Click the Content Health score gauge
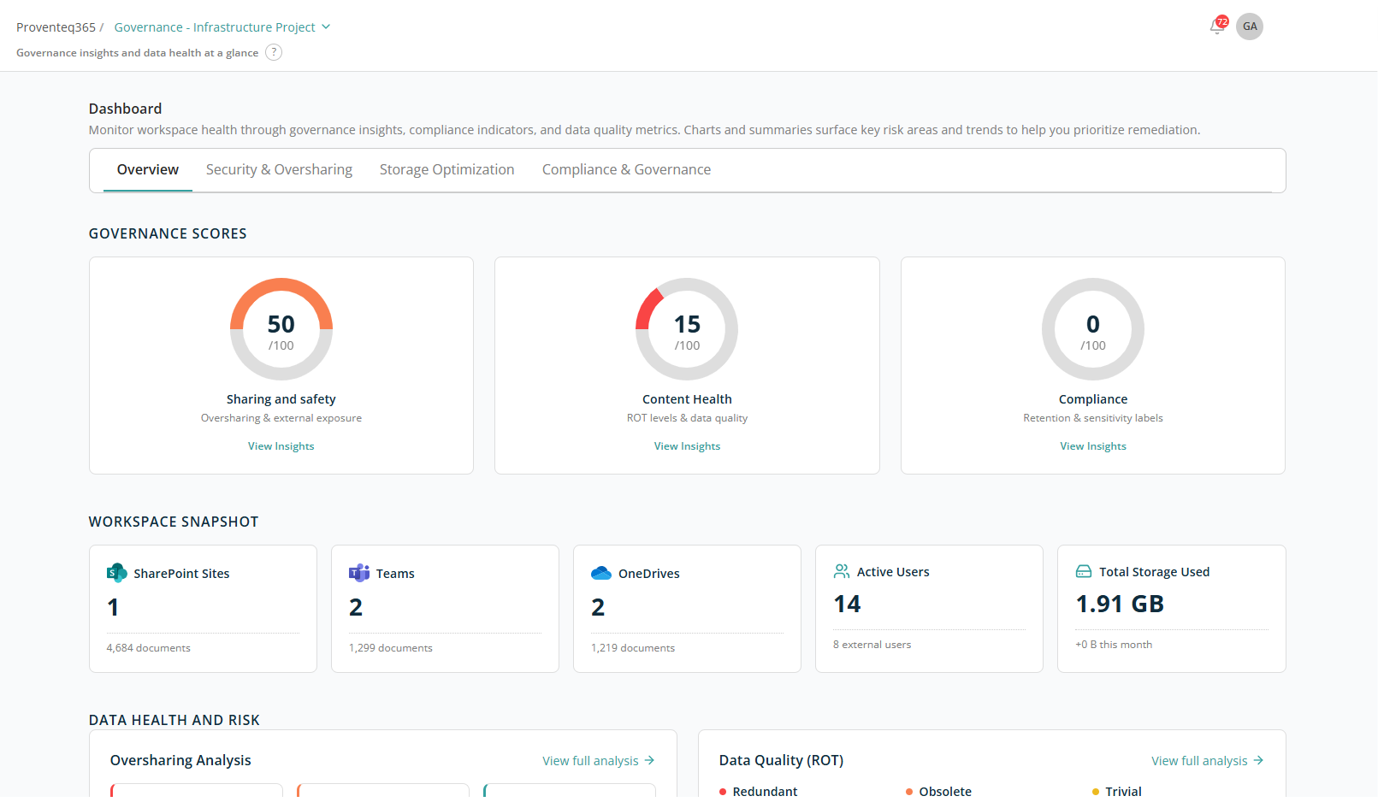Viewport: 1378px width, 802px height. (x=687, y=329)
